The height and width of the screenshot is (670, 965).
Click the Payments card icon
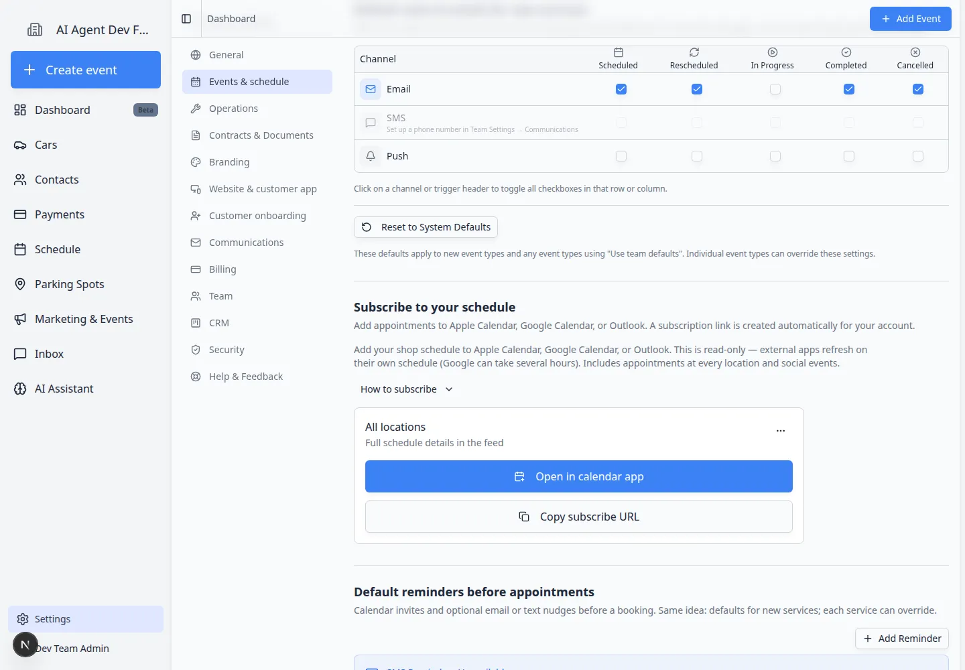pyautogui.click(x=20, y=214)
